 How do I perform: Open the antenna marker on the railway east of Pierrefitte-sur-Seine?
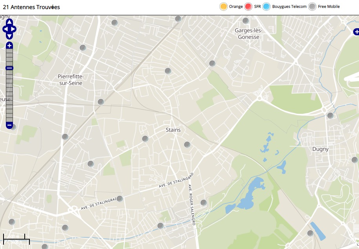click(x=101, y=102)
